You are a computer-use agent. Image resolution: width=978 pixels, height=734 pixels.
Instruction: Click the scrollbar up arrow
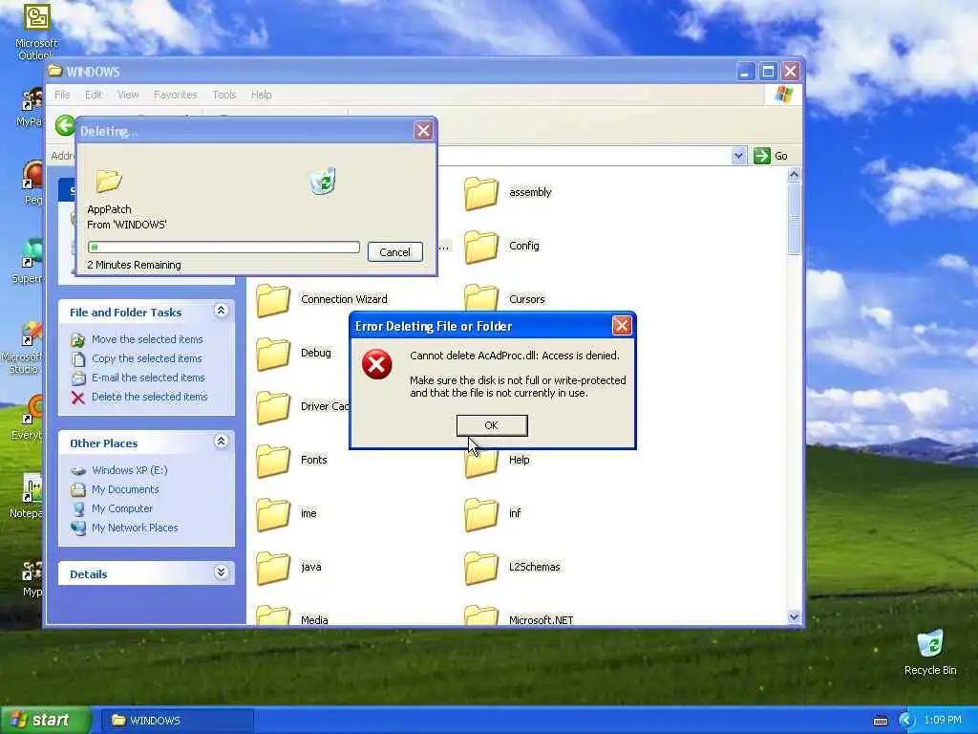coord(794,176)
